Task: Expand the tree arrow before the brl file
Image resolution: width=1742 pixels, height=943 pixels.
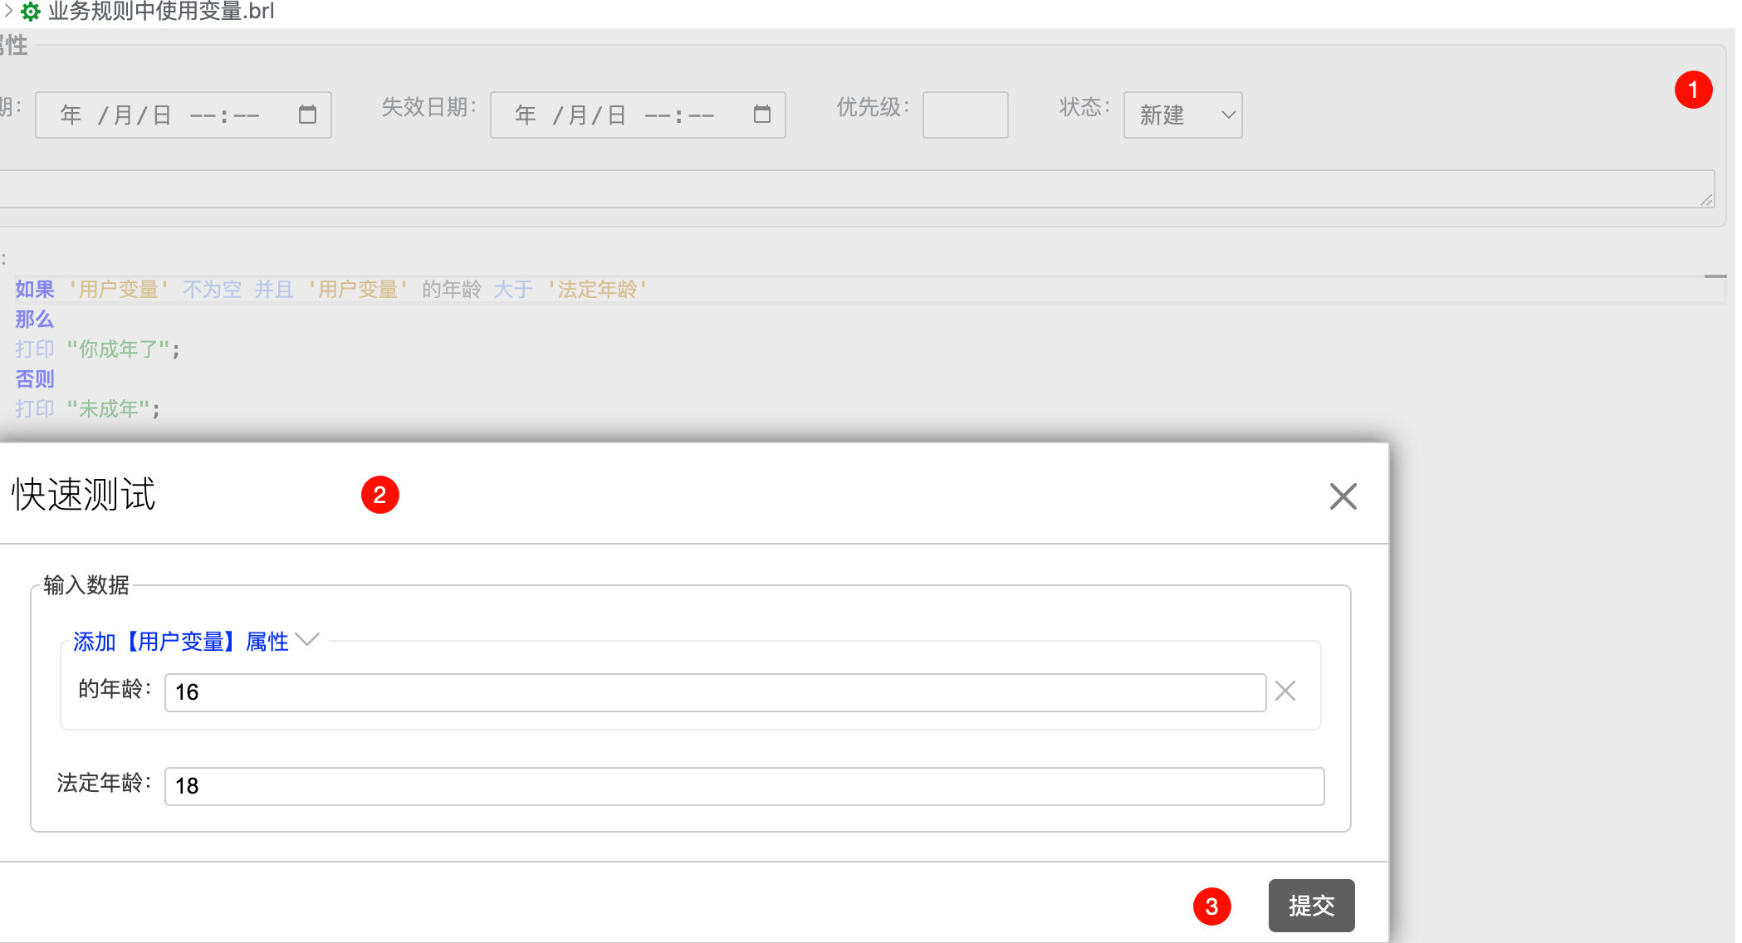Action: point(8,12)
